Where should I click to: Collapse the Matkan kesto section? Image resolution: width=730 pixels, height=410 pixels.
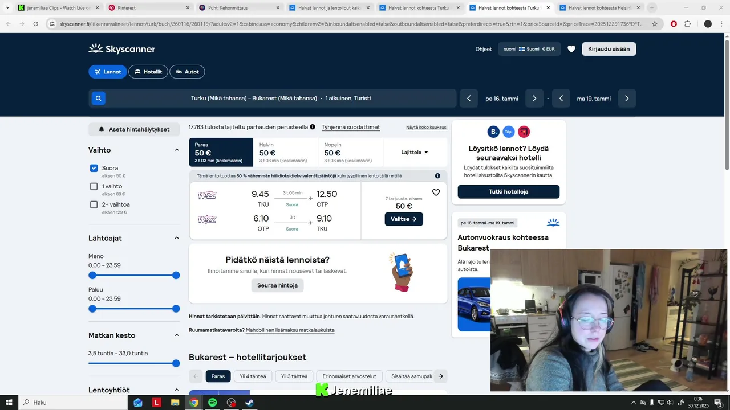click(x=176, y=335)
